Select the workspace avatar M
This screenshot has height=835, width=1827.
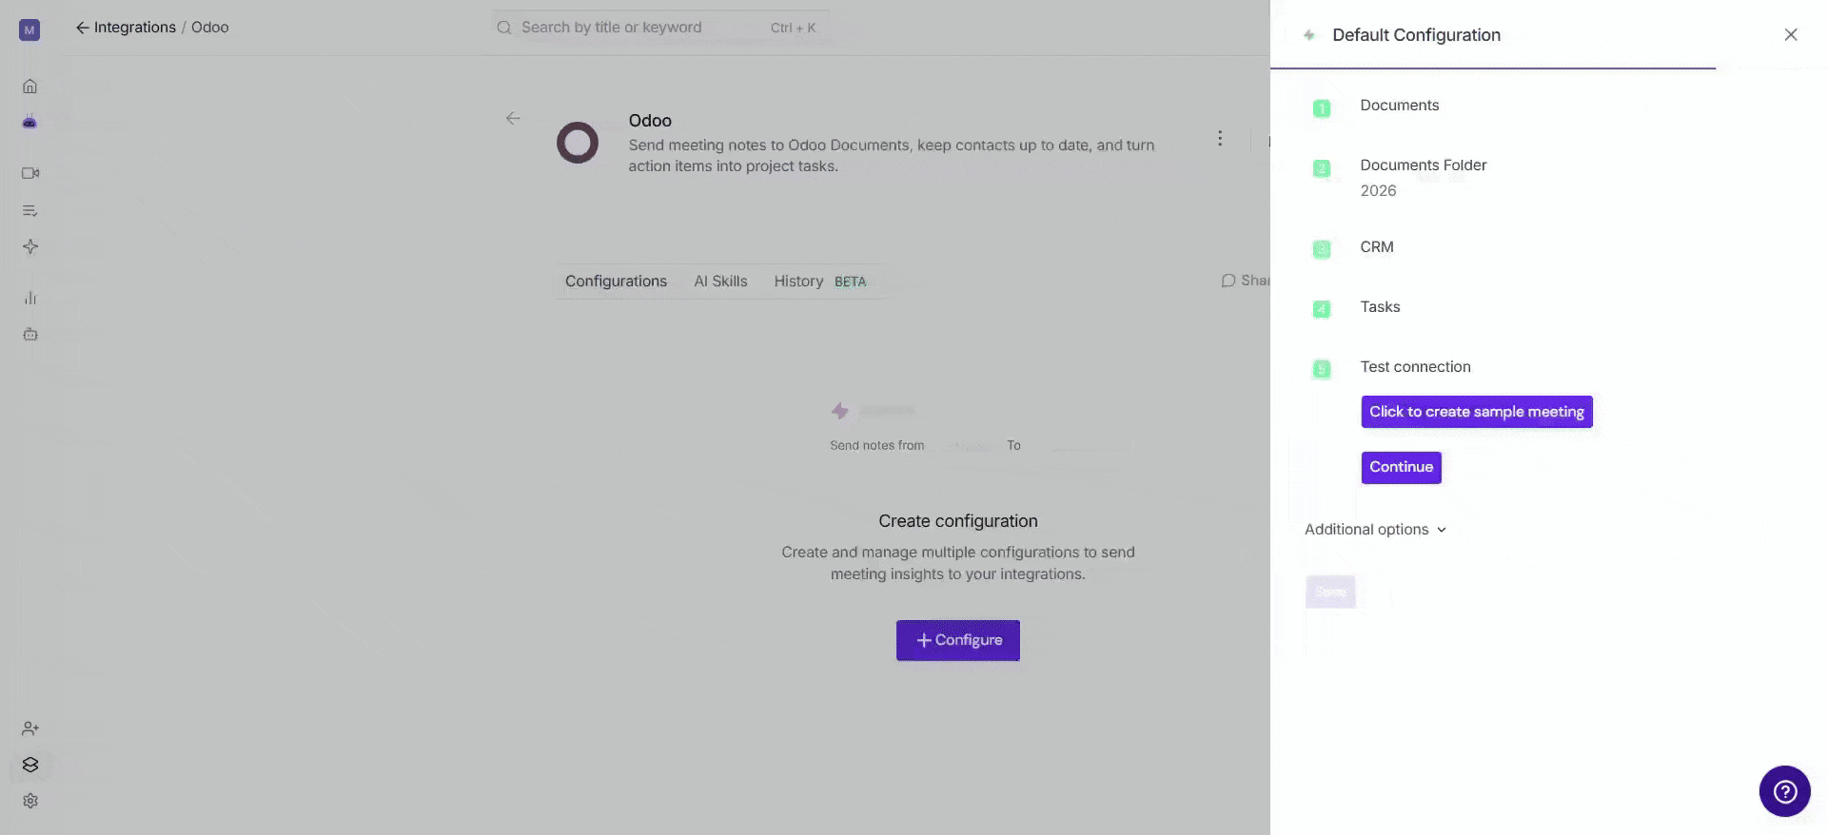[x=29, y=30]
